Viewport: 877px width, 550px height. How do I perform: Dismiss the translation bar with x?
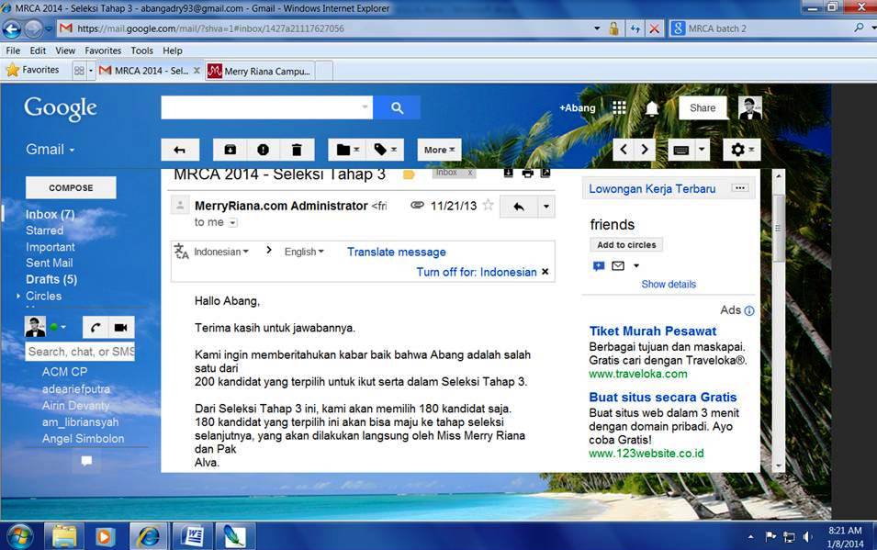point(545,272)
